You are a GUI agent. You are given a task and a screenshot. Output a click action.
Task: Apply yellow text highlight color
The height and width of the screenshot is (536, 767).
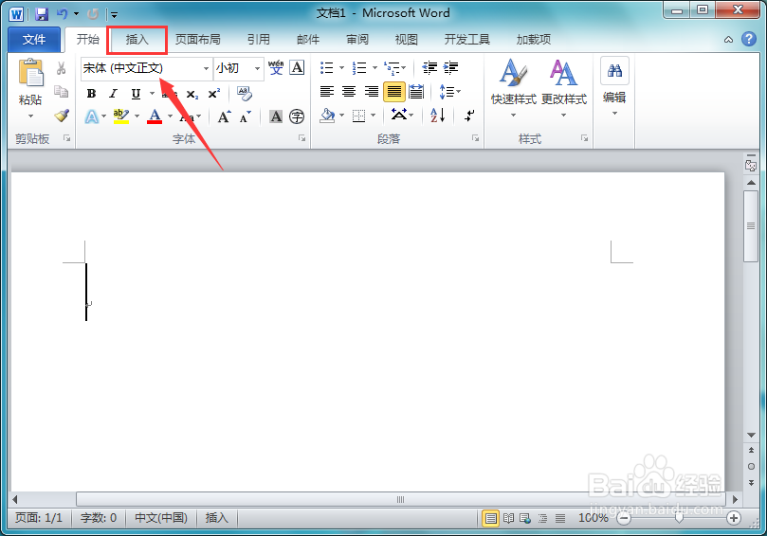[120, 116]
